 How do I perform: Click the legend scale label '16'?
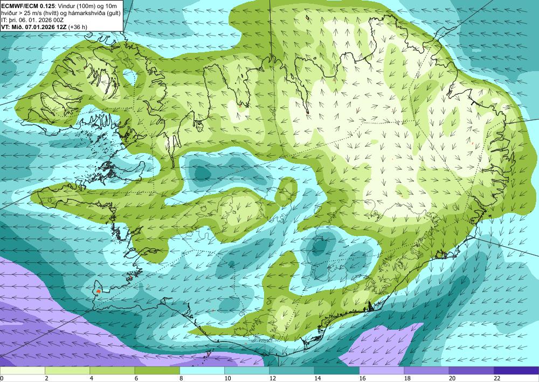[362, 379]
